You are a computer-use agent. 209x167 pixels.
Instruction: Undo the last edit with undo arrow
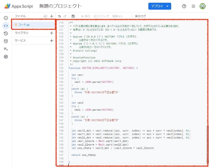point(60,16)
